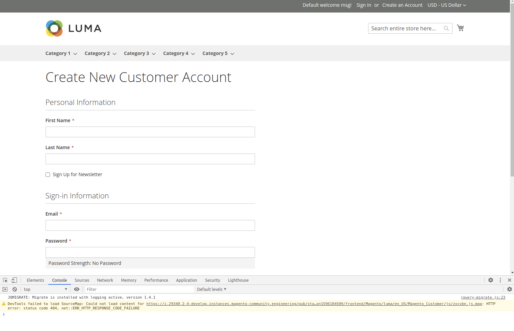Click the search magnifier icon
Viewport: 514px width, 331px height.
pyautogui.click(x=446, y=28)
